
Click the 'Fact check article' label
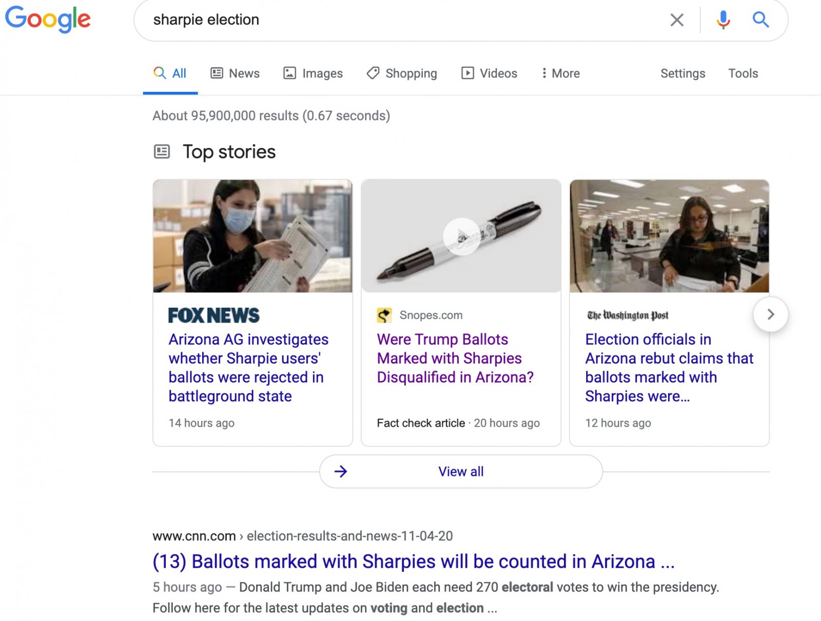click(421, 423)
